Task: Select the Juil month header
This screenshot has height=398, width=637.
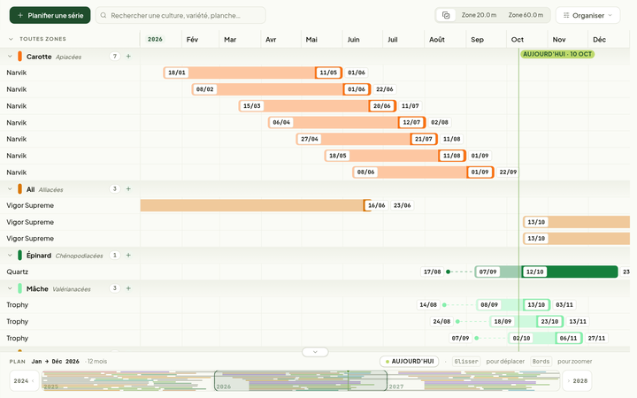Action: pos(393,40)
